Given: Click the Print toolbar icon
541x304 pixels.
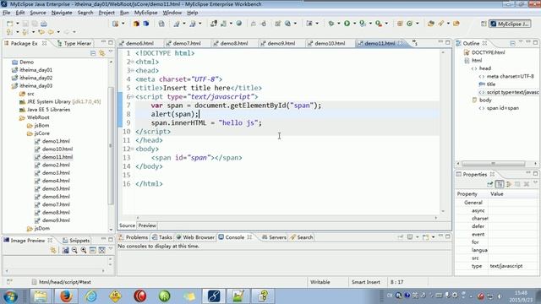Looking at the screenshot, I should (x=44, y=24).
